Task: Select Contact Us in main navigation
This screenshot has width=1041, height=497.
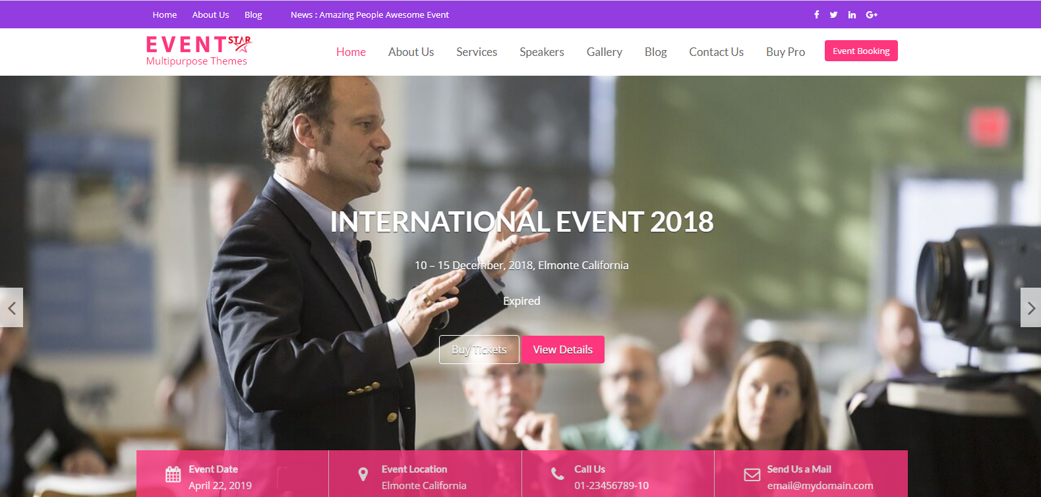Action: [x=717, y=52]
